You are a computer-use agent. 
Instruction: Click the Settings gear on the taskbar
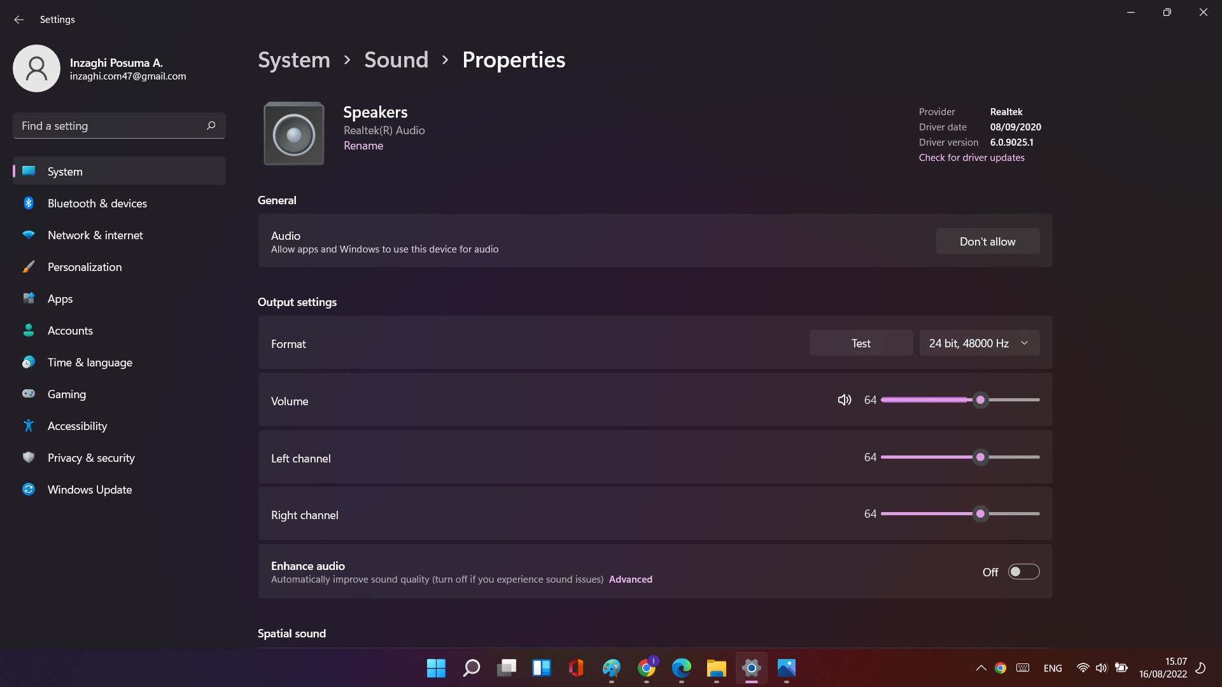click(x=752, y=668)
